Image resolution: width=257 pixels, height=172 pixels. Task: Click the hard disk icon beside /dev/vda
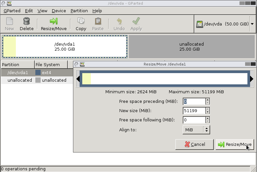click(200, 24)
